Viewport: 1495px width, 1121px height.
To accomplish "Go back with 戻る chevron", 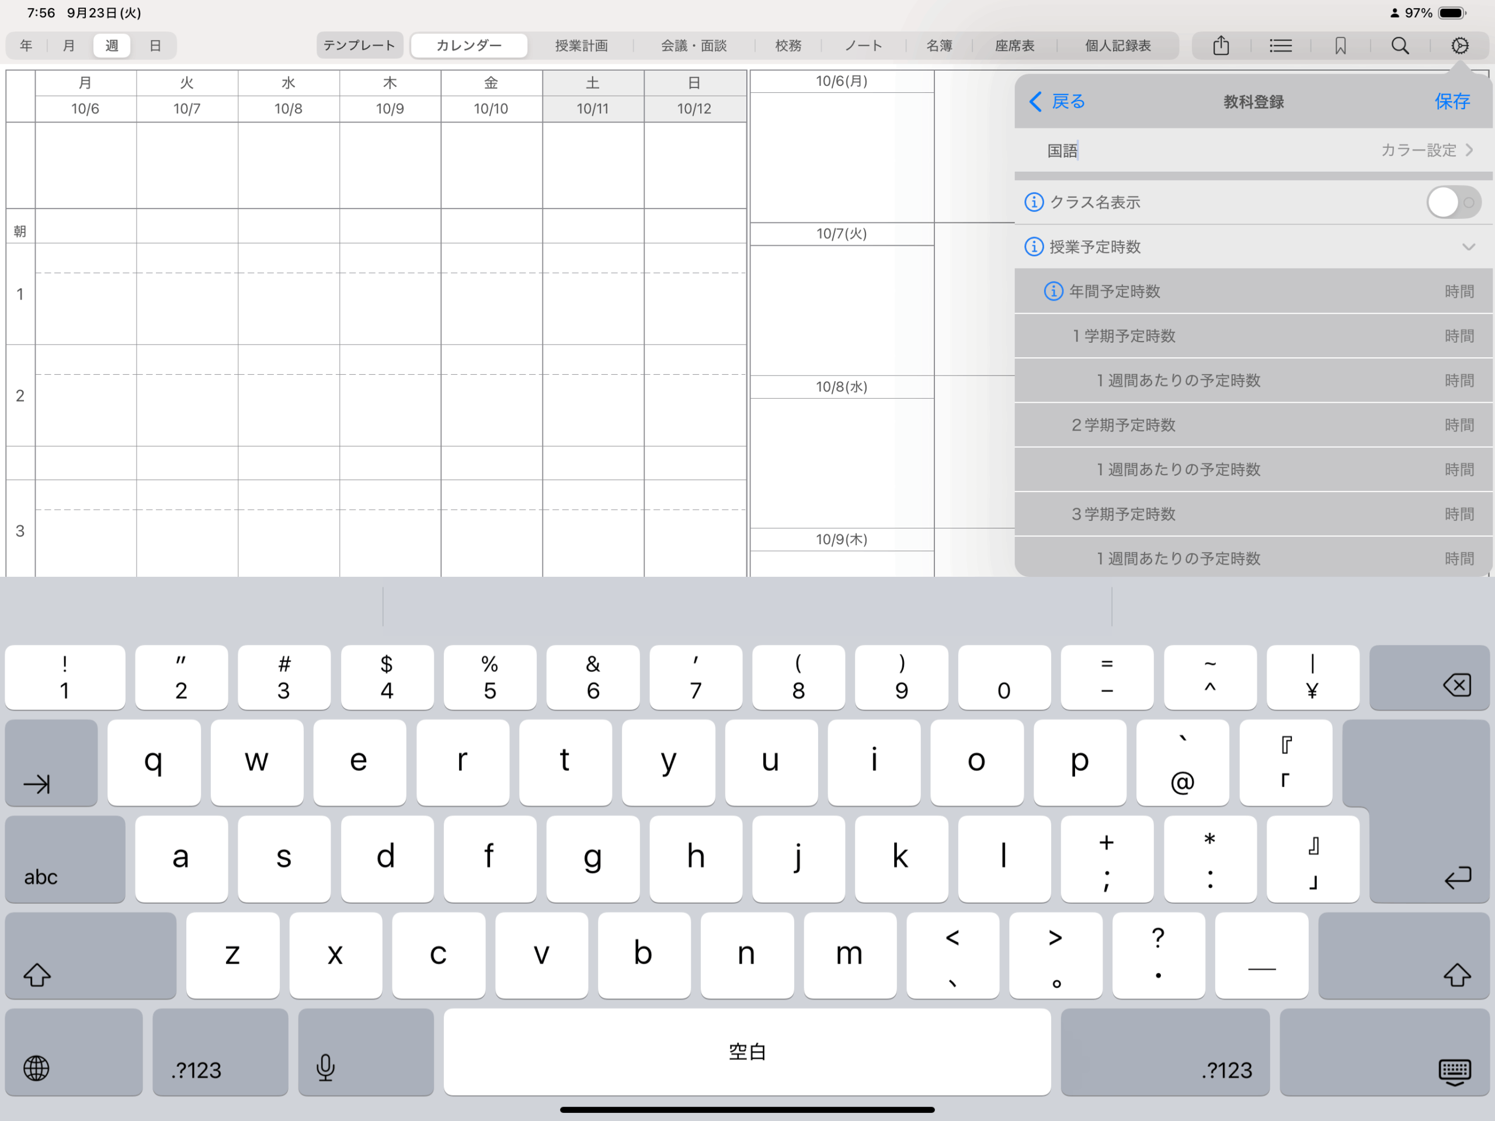I will coord(1056,102).
